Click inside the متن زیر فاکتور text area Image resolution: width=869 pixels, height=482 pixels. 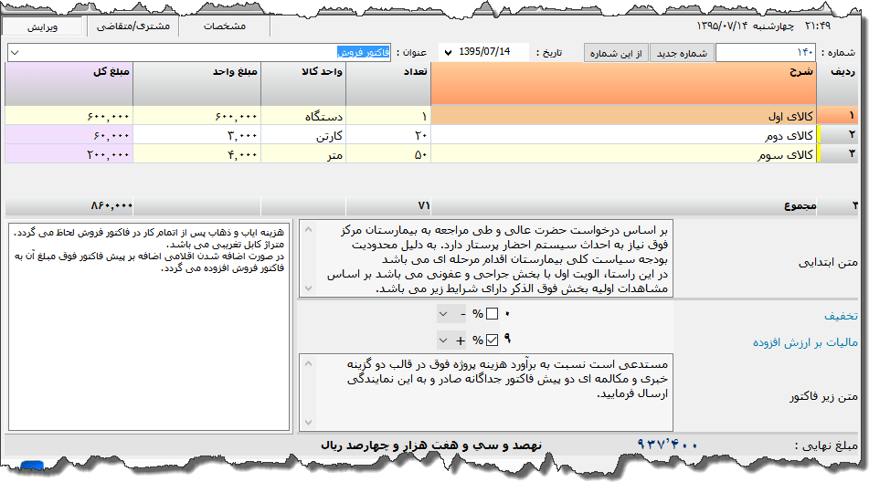pyautogui.click(x=486, y=393)
